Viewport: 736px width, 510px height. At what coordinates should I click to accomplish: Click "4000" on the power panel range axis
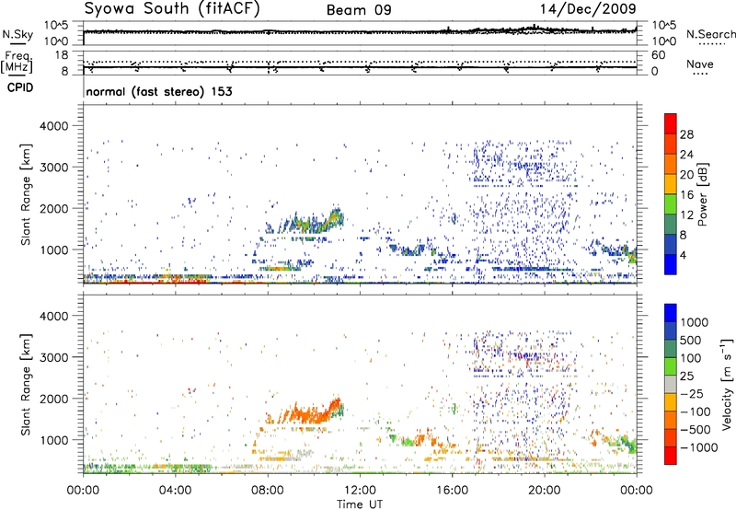(x=54, y=126)
